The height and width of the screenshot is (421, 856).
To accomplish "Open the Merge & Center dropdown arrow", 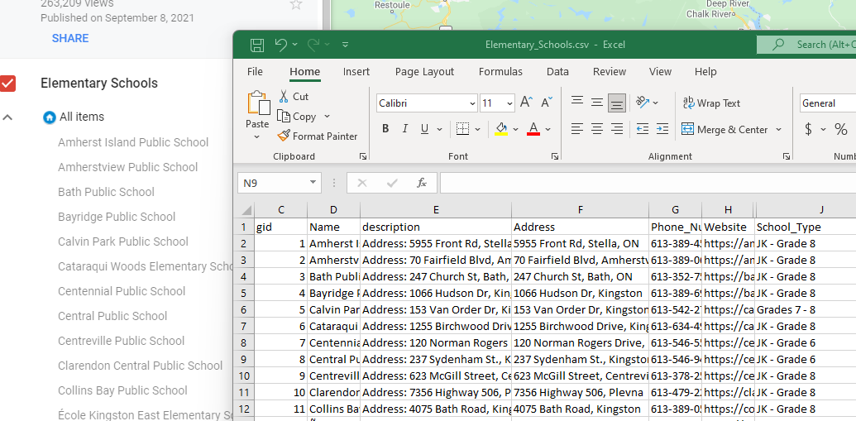I will pos(778,129).
